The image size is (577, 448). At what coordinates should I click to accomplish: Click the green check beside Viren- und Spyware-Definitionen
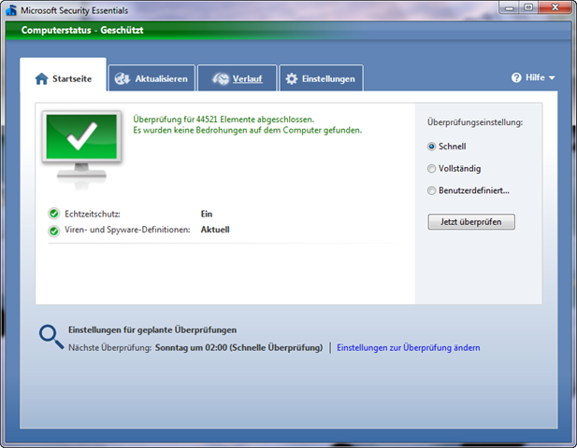tap(54, 230)
